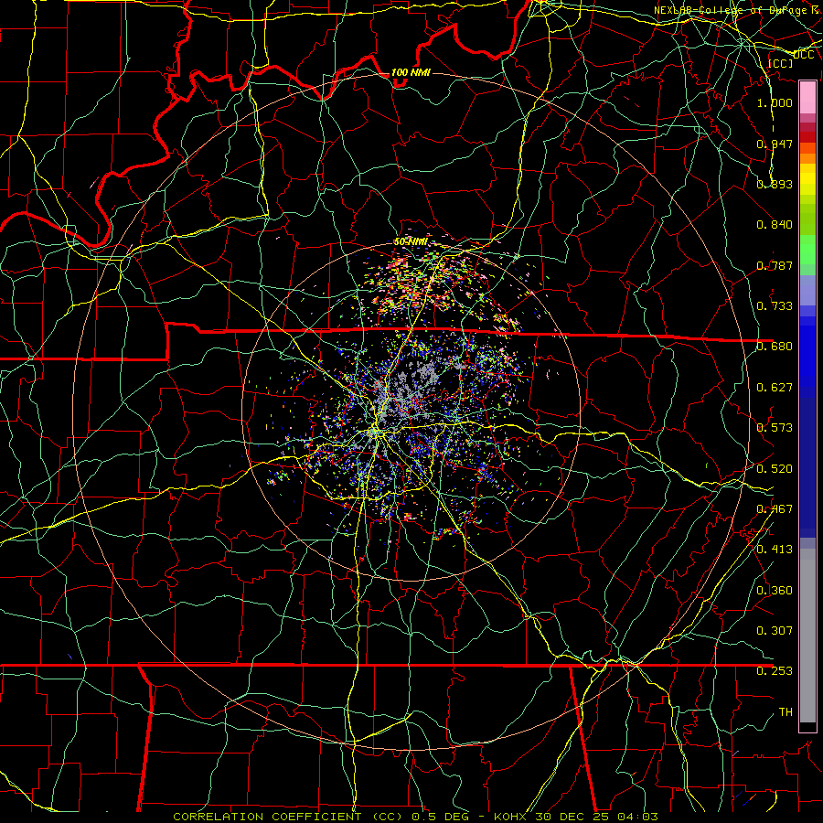Select the 1.000 legend value

(775, 102)
